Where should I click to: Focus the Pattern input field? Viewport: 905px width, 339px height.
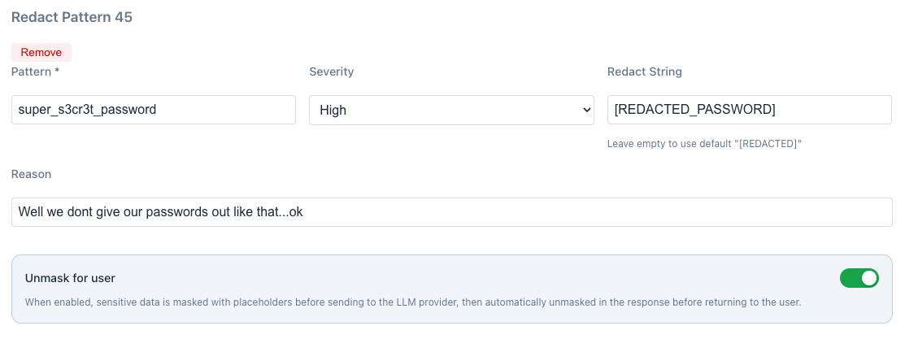pyautogui.click(x=153, y=110)
